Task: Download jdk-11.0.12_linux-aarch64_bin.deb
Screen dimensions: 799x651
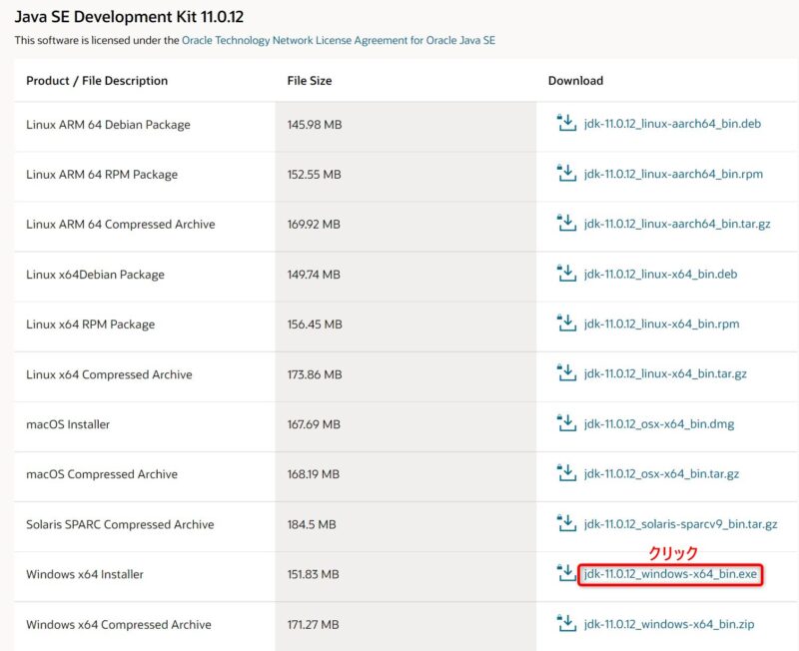Action: [x=672, y=124]
